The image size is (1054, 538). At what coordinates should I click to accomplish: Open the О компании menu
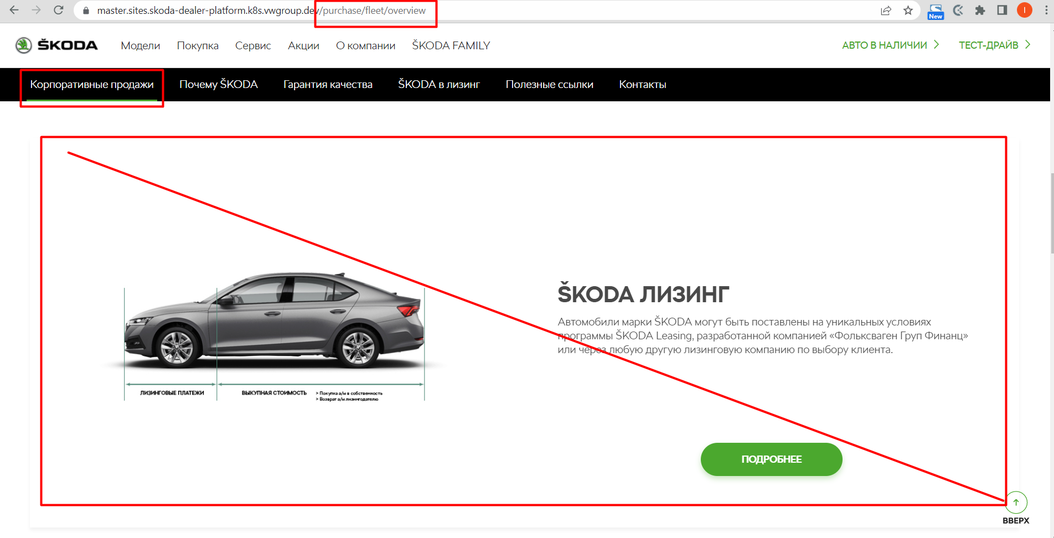pyautogui.click(x=365, y=45)
